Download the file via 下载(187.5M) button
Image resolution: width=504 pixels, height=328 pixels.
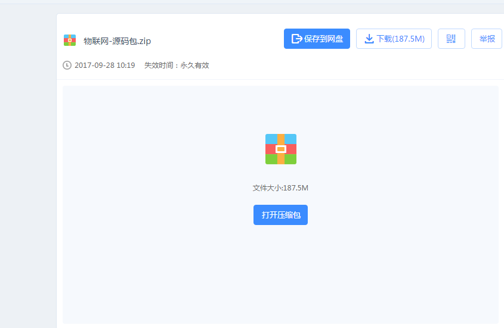(x=394, y=39)
